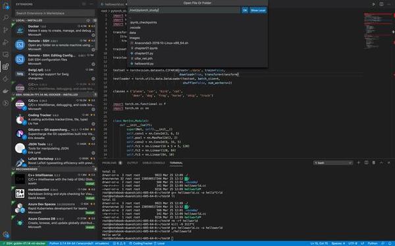The width and height of the screenshot is (395, 246).
Task: Click the Show Local button
Action: tap(258, 10)
